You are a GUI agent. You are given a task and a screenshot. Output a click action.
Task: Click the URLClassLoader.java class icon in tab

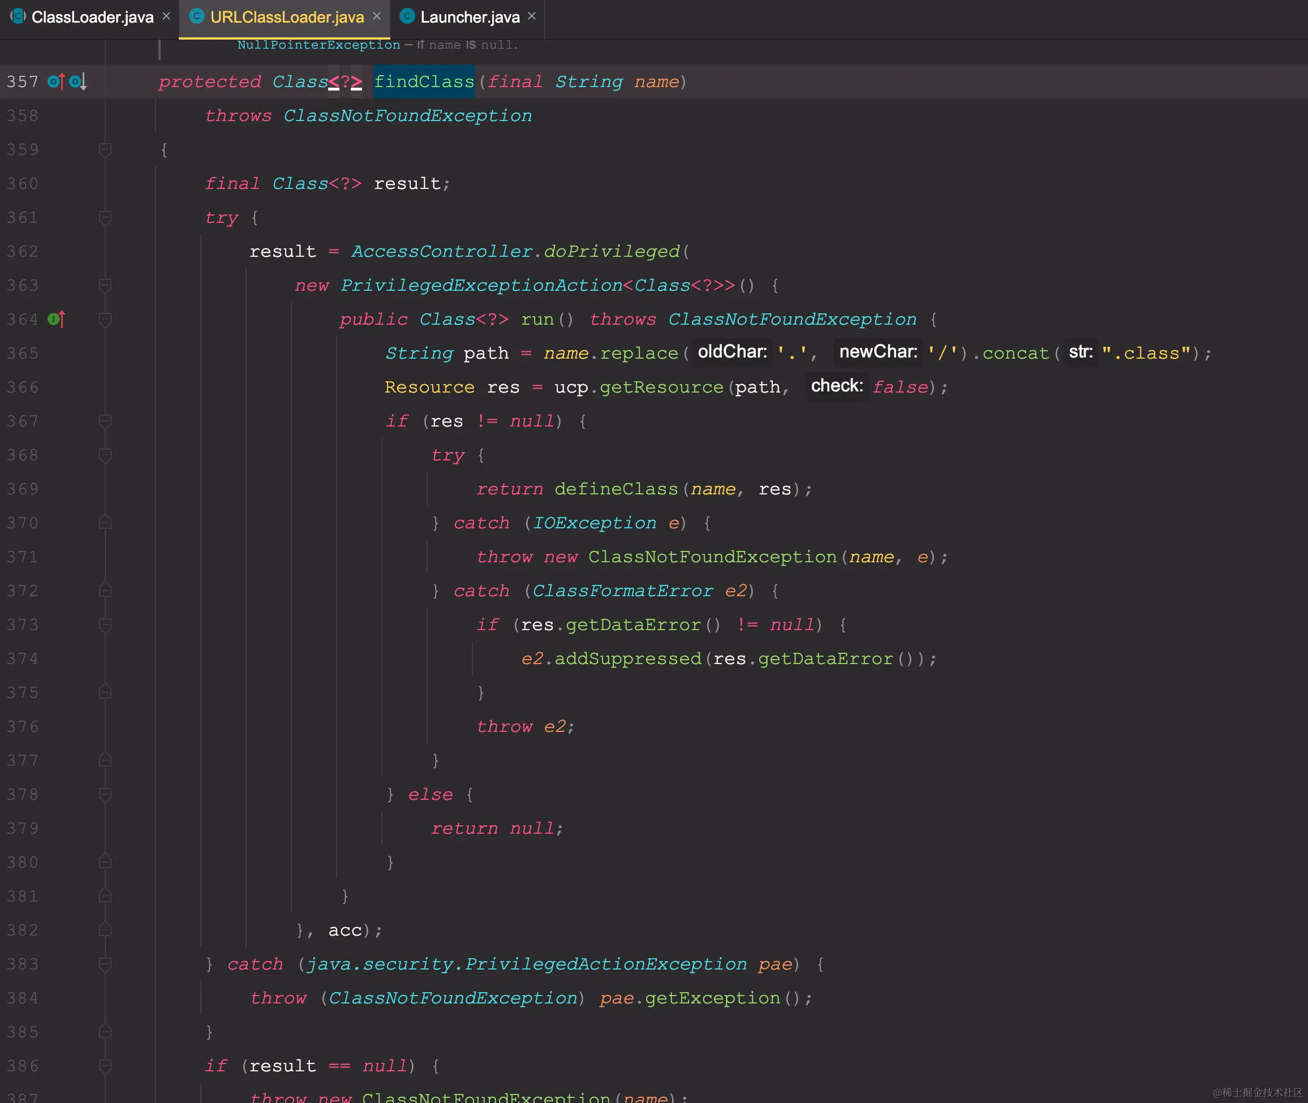(196, 16)
